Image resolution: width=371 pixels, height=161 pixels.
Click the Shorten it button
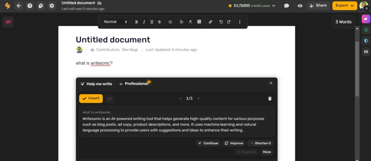click(x=260, y=143)
